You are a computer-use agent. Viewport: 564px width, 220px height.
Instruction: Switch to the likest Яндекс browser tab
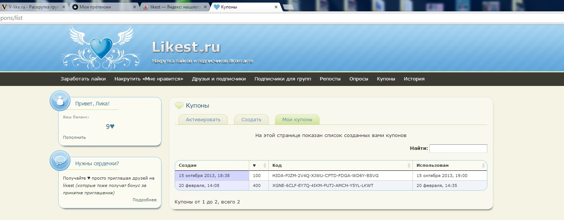[x=175, y=7]
